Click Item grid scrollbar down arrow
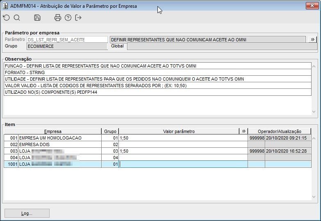Screen dimensions: 321x221 (314, 197)
